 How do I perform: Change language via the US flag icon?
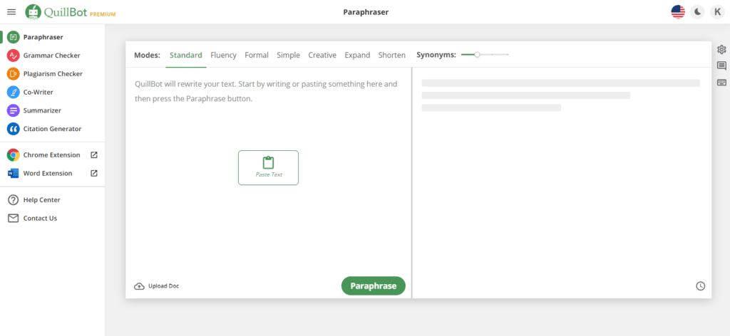[678, 12]
